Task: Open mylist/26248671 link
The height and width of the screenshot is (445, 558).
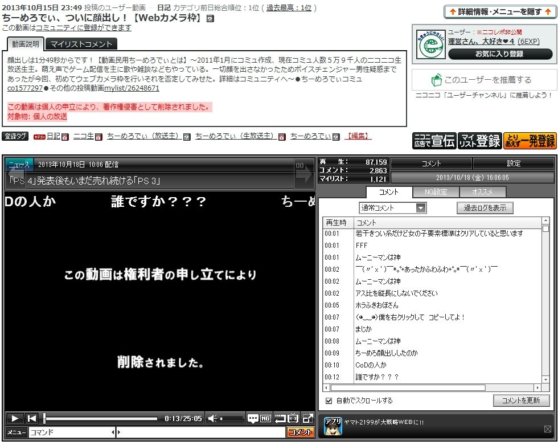Action: point(132,88)
